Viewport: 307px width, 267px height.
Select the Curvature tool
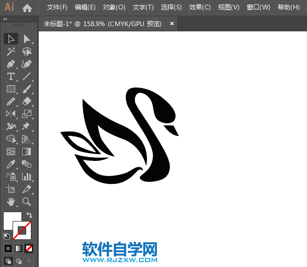pos(27,64)
